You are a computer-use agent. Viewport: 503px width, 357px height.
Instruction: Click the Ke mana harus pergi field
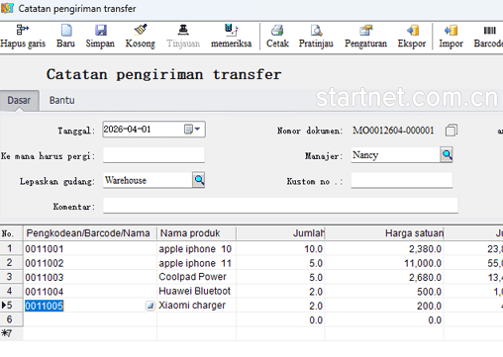click(x=153, y=155)
